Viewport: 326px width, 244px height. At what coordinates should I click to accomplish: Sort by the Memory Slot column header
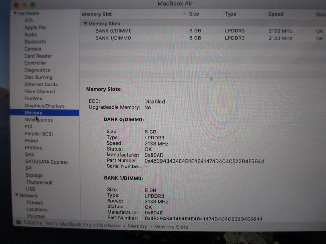coord(97,14)
